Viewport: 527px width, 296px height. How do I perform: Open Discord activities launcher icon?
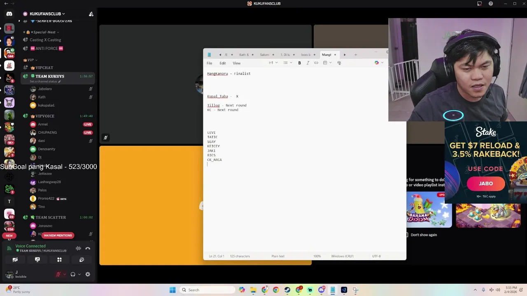59,259
